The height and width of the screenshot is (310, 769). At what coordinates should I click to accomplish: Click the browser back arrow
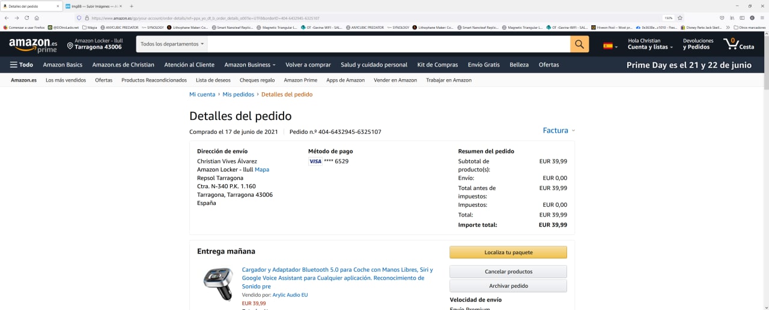pos(7,18)
